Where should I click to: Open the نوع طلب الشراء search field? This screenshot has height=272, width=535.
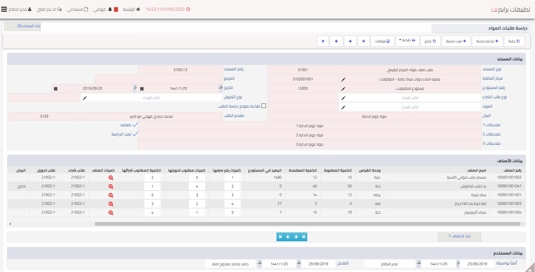[410, 98]
